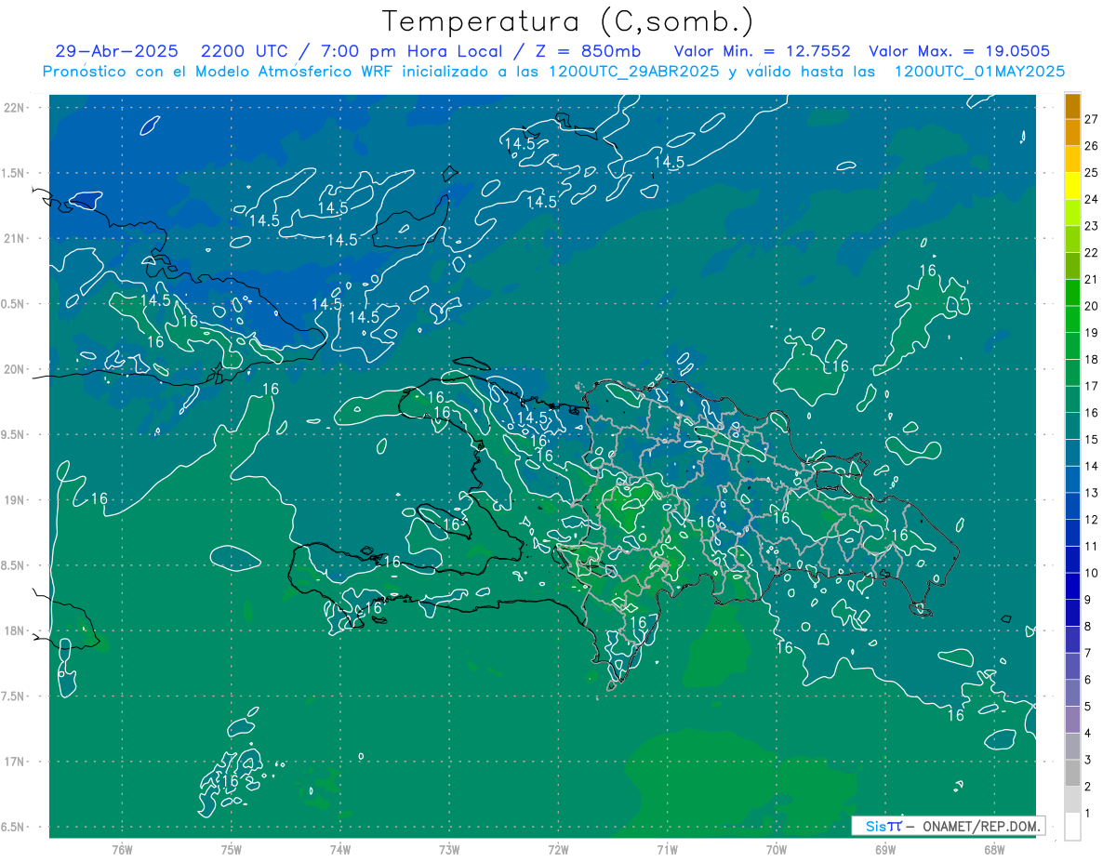
Task: Click the '76W' longitude axis label
Action: 122,850
